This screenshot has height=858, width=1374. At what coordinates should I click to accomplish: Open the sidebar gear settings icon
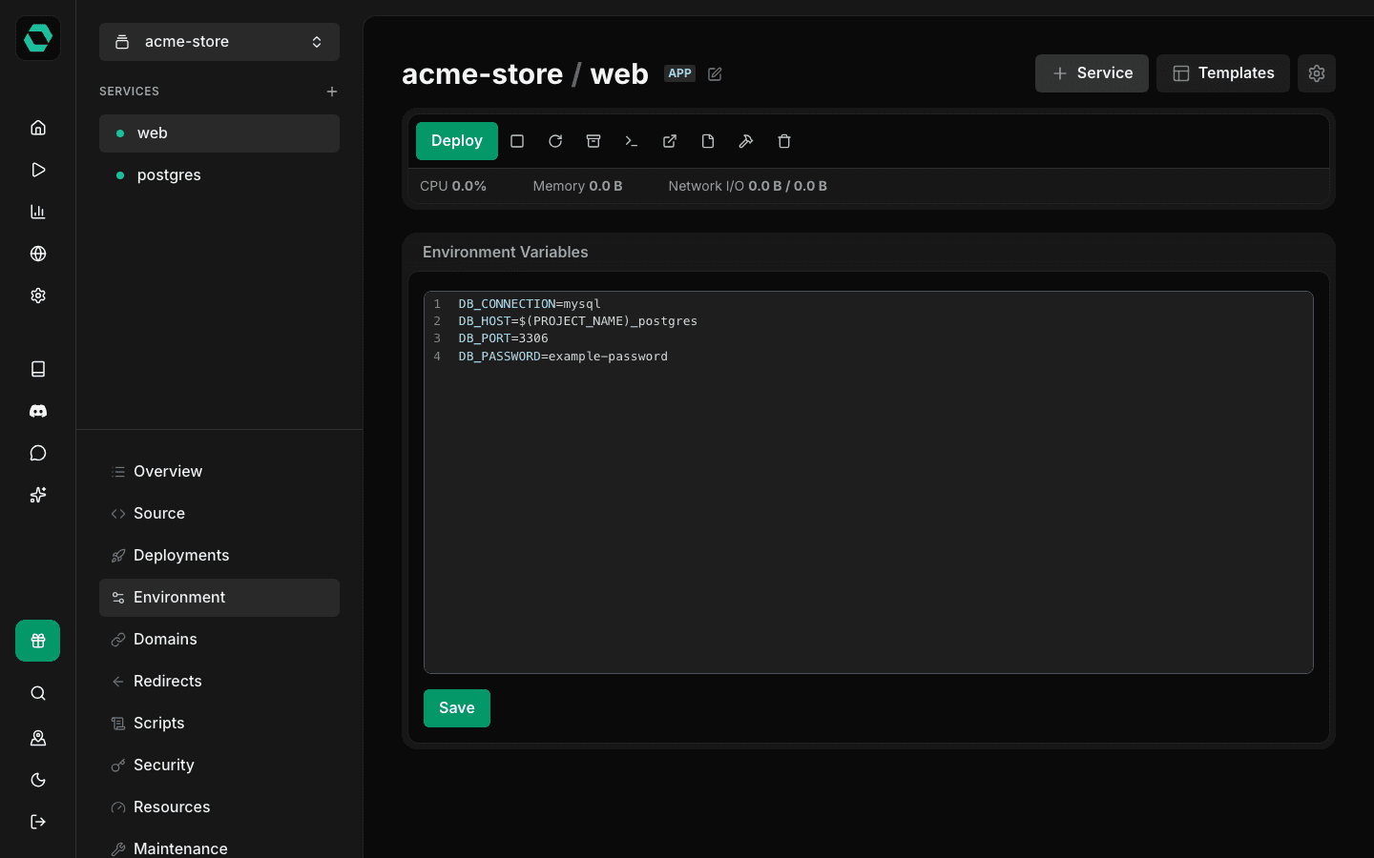38,296
